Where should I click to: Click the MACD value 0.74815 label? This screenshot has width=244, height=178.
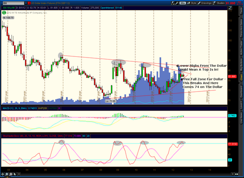[33, 108]
